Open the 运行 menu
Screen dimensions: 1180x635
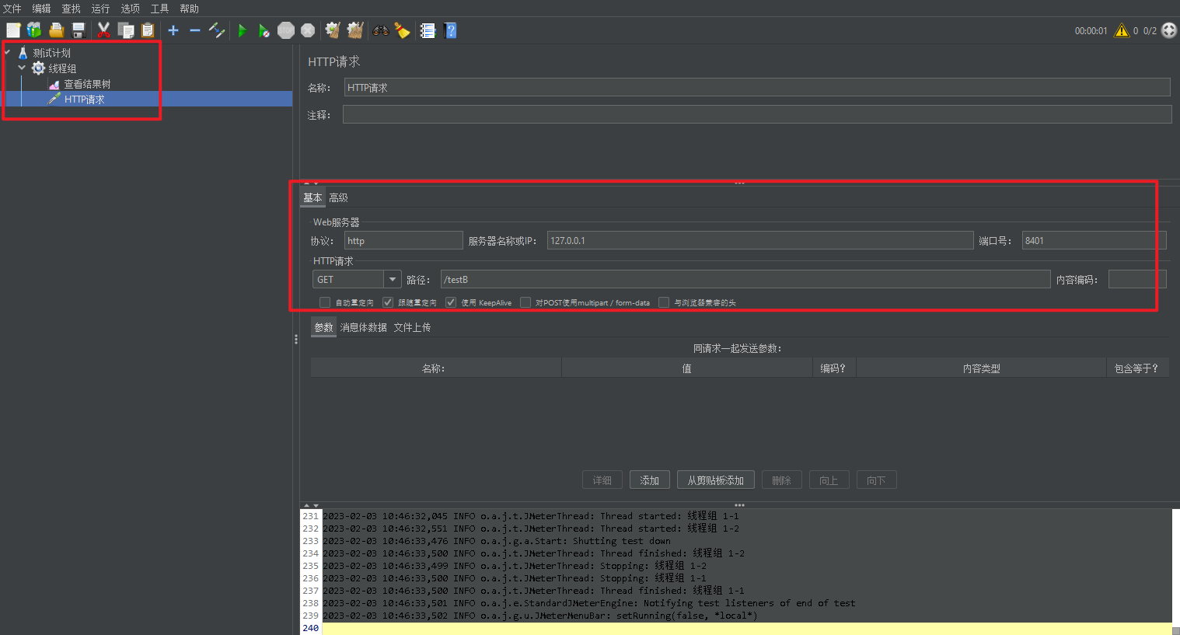point(100,9)
